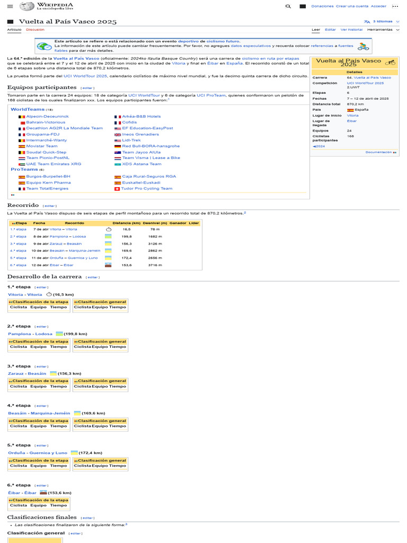Screen dimensions: 407x543
Task: Click the Donaciones link
Action: 322,6
